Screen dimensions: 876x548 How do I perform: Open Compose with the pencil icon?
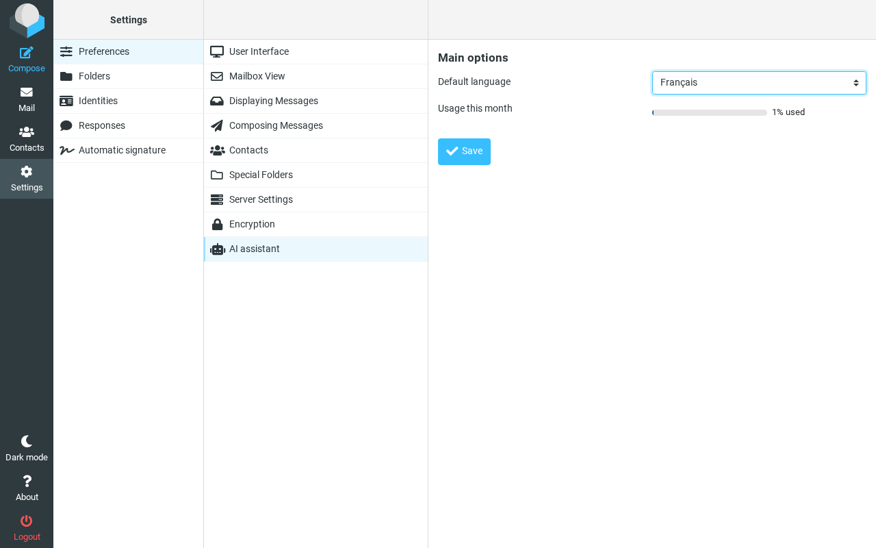pyautogui.click(x=27, y=53)
